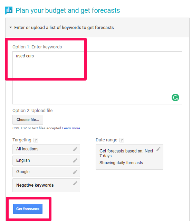Open the Targeting help question mark
192x224 pixels.
tap(36, 140)
